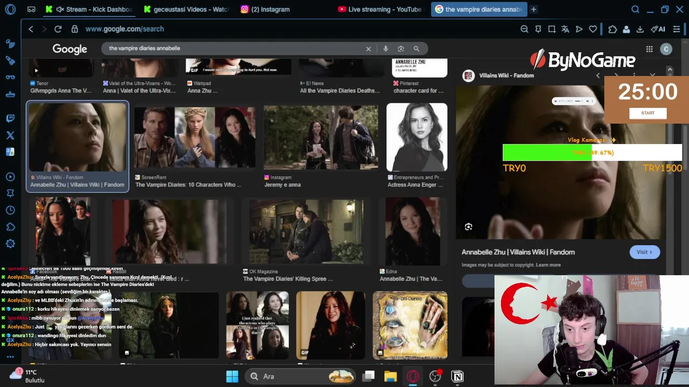
Task: Open Notion from the taskbar
Action: point(458,376)
